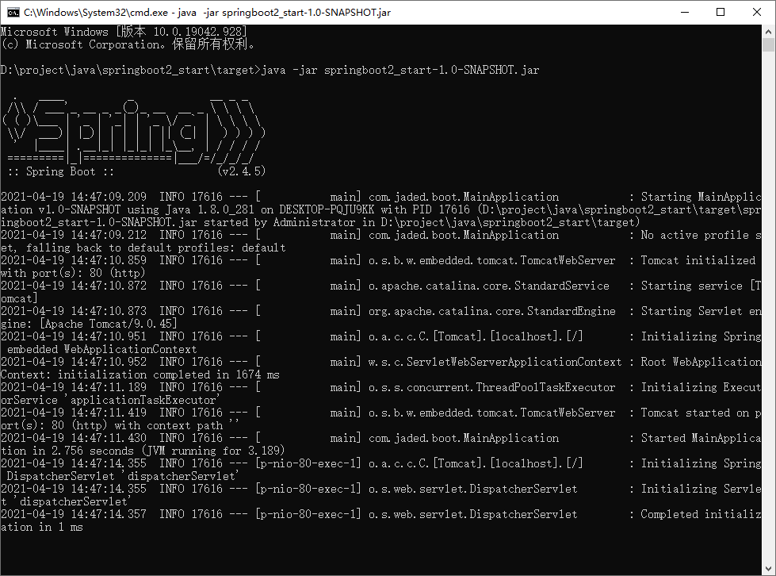This screenshot has height=576, width=776.
Task: Click the scrollbar up arrow
Action: (769, 31)
